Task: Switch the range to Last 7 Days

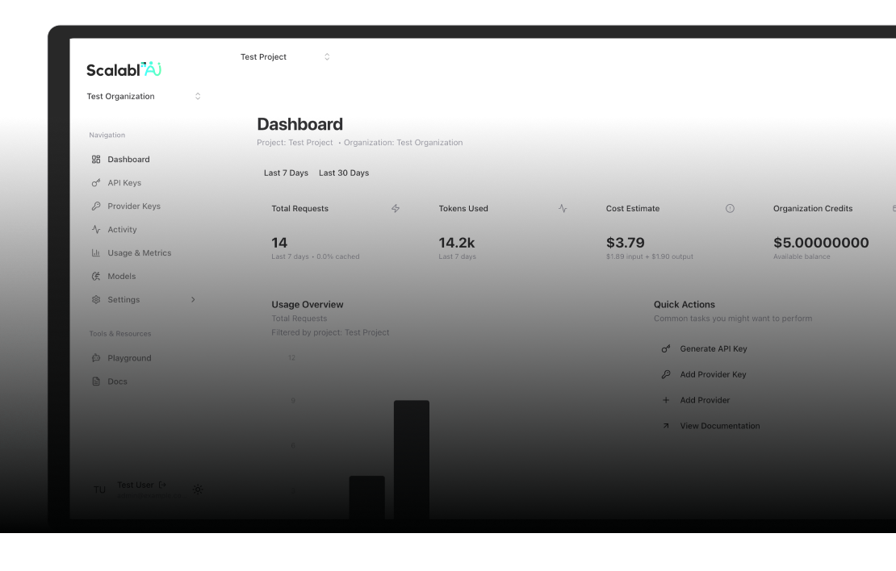Action: [x=286, y=173]
